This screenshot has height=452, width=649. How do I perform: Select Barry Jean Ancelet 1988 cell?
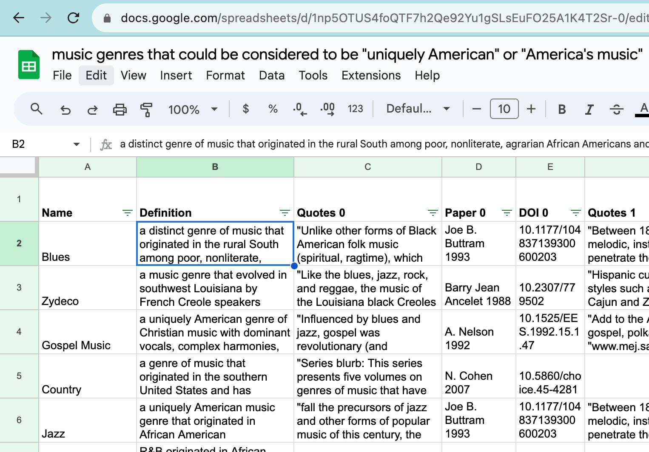(479, 288)
